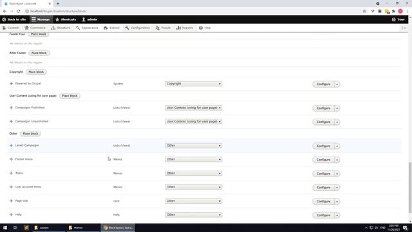Expand operations arrow for Page title

coord(337,202)
